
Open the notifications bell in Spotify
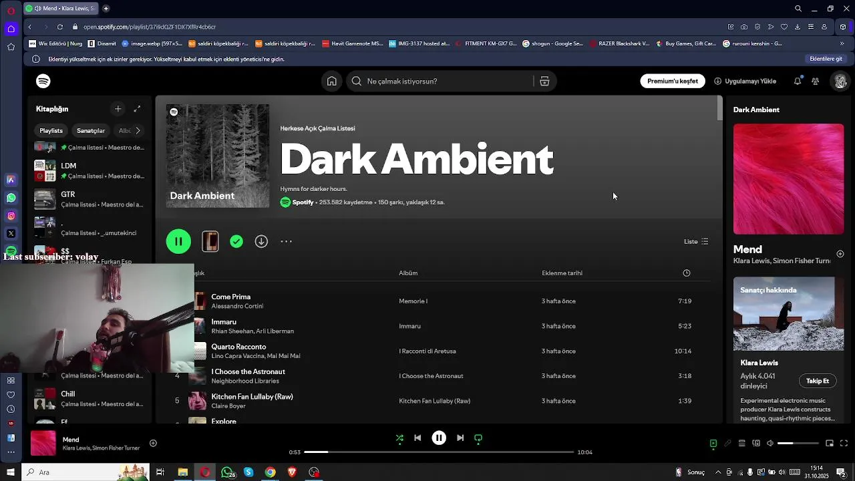pyautogui.click(x=798, y=81)
